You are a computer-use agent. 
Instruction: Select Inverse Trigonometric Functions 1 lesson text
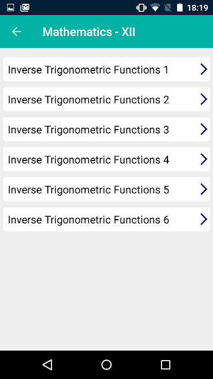pos(88,70)
